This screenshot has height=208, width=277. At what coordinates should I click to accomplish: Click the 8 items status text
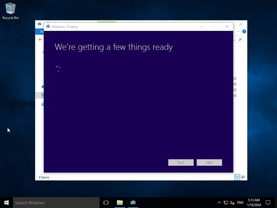44,177
